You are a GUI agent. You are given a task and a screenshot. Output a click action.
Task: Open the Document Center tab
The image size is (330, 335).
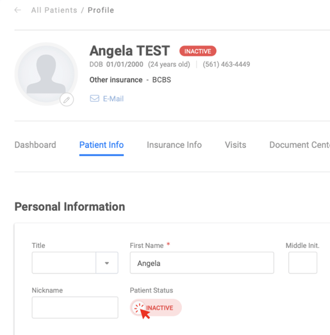[300, 145]
